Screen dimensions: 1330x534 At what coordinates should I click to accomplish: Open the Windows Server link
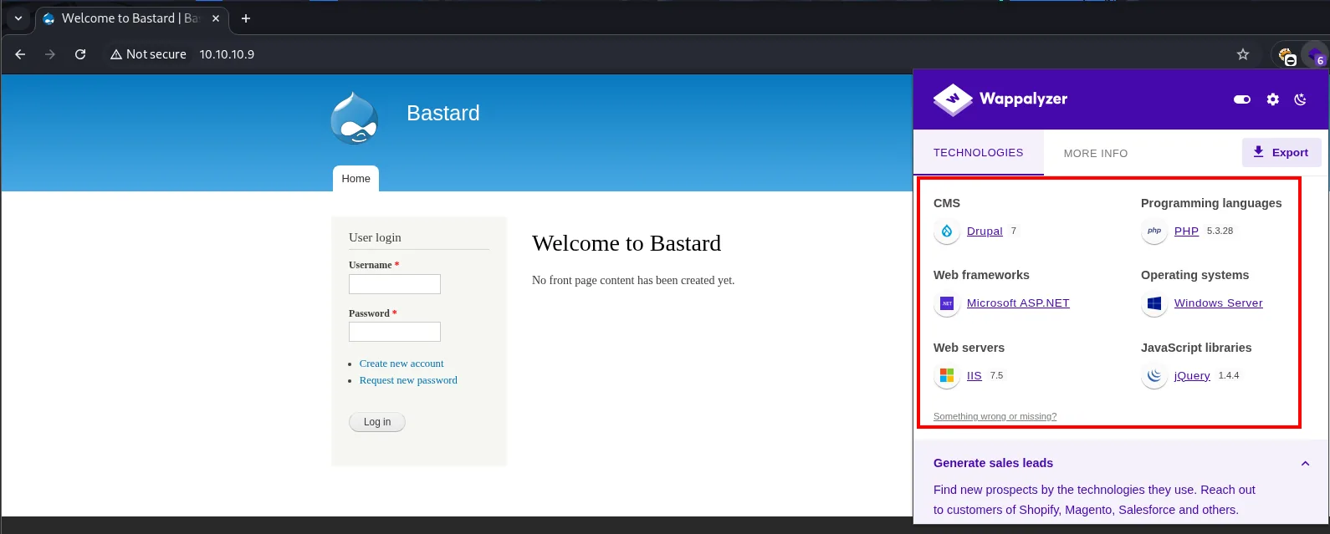click(x=1219, y=303)
